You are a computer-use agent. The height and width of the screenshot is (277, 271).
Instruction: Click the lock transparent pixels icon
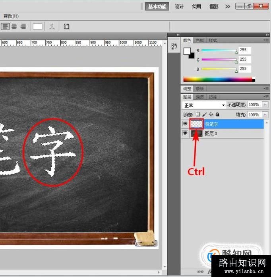pos(198,115)
